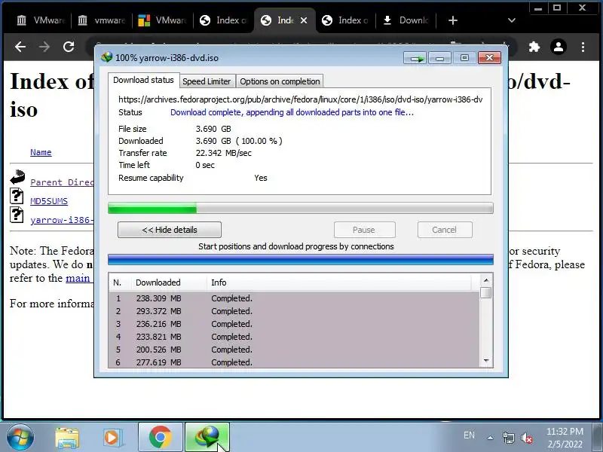Click transfer rate value 22.342 MB/sec
The height and width of the screenshot is (452, 603).
(x=223, y=153)
